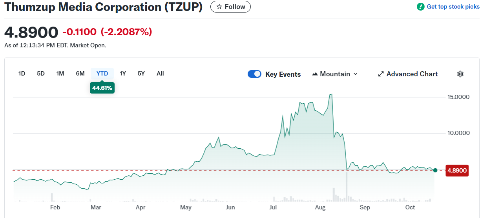
Task: Click the star icon in Follow
Action: click(219, 7)
